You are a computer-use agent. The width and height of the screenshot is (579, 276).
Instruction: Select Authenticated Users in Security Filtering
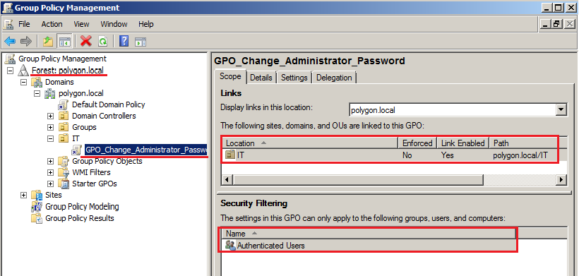[x=270, y=246]
